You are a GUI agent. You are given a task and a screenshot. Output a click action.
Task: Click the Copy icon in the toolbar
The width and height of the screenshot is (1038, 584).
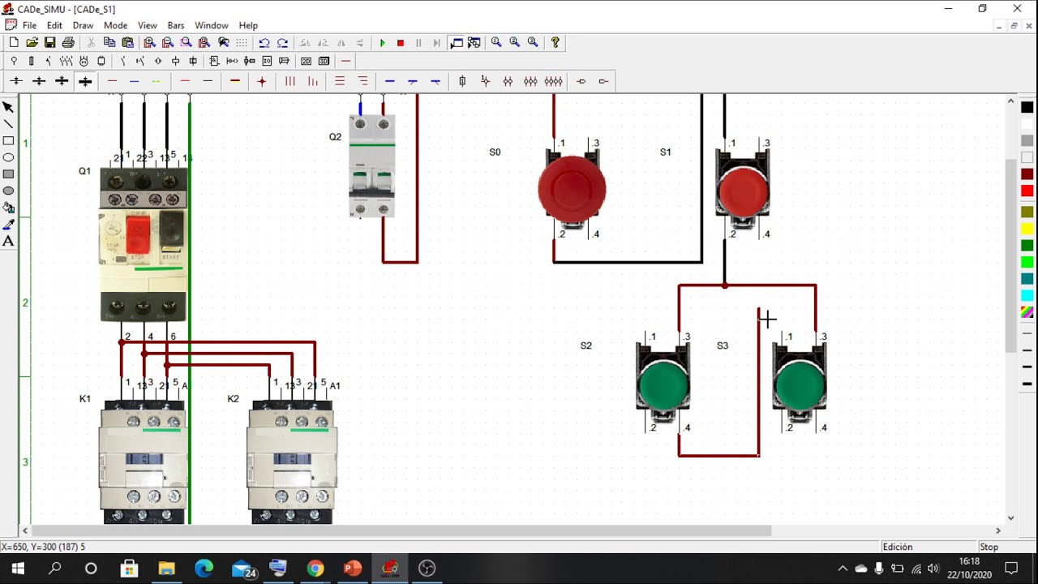[109, 42]
